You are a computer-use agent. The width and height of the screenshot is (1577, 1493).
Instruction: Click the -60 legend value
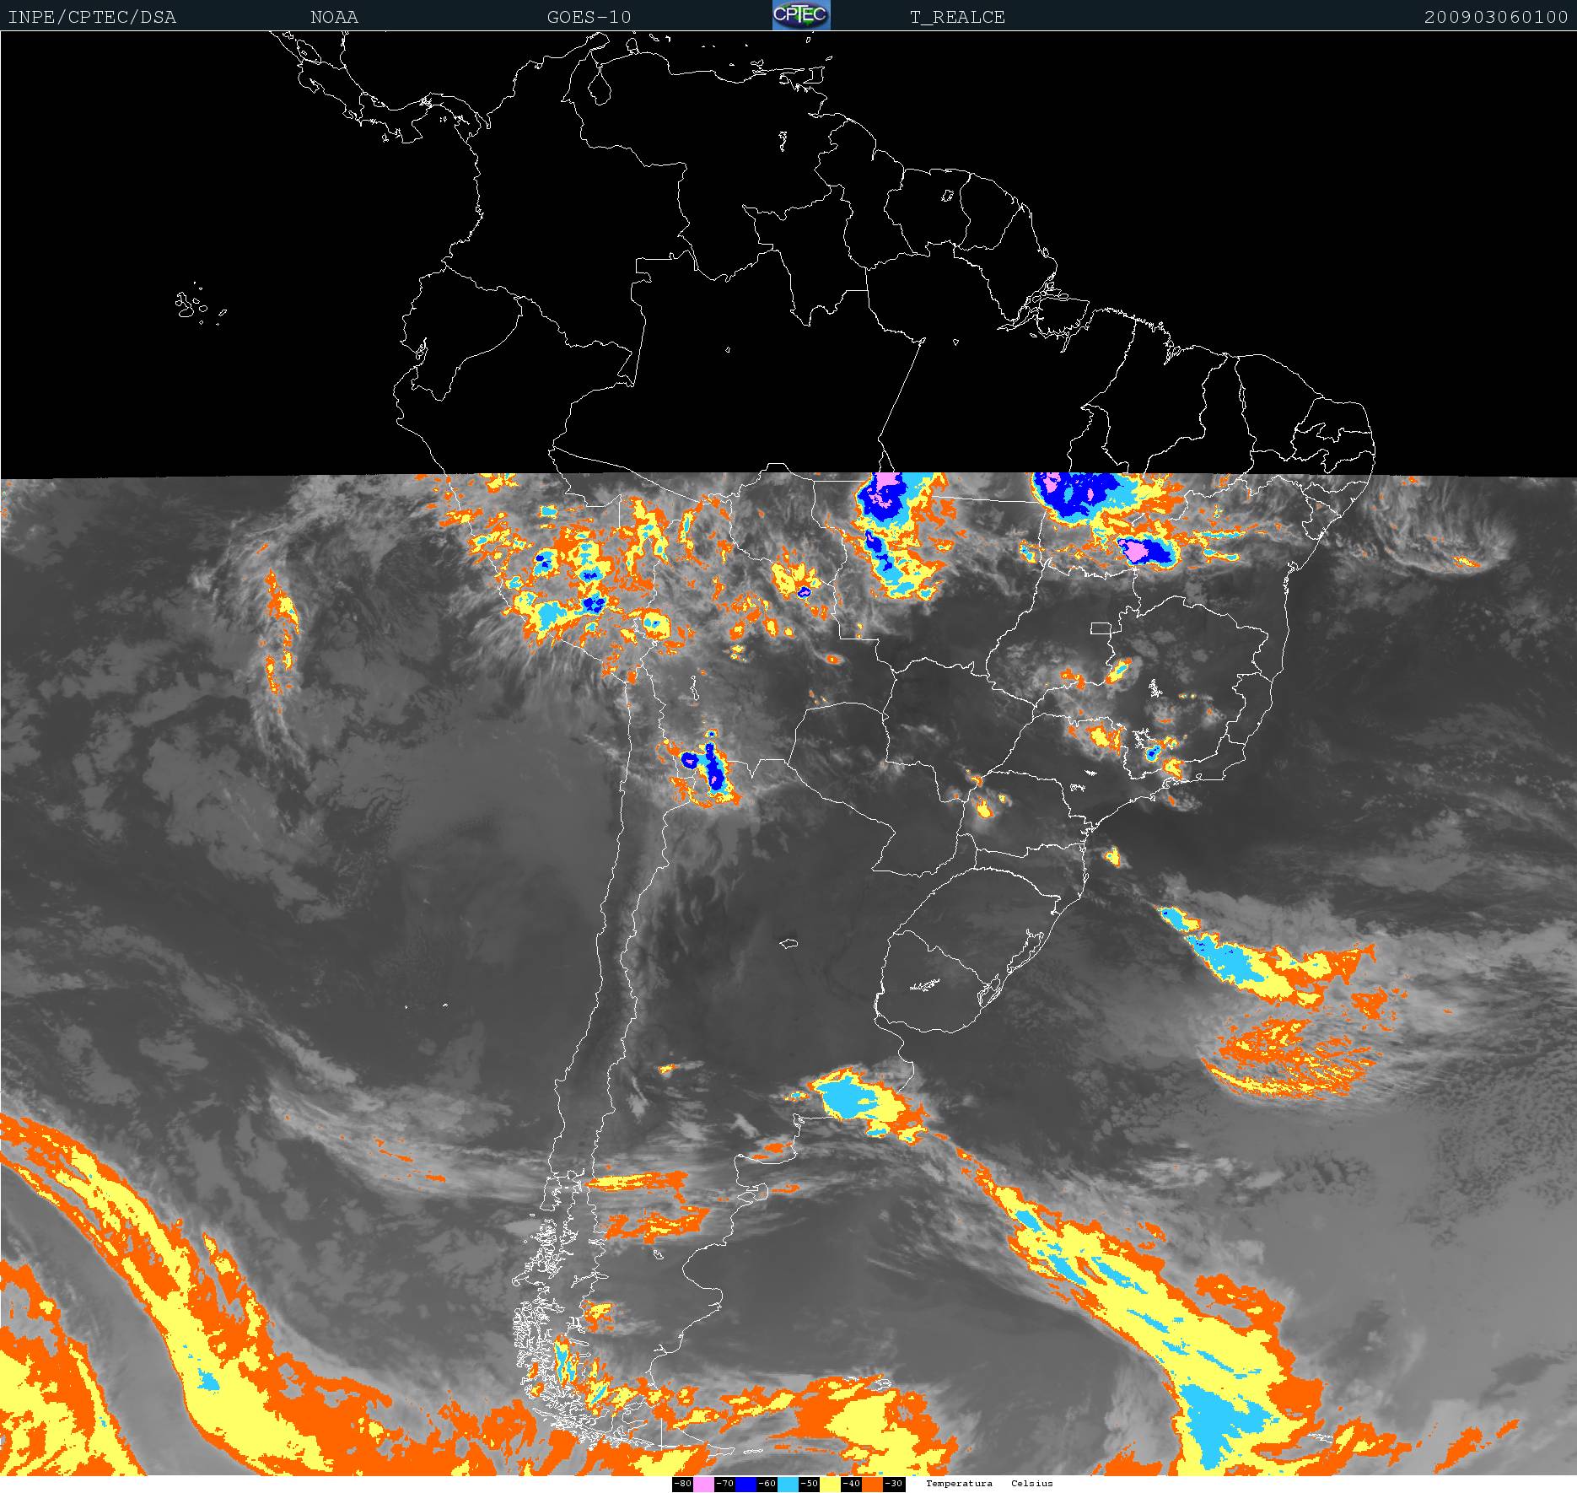point(767,1484)
